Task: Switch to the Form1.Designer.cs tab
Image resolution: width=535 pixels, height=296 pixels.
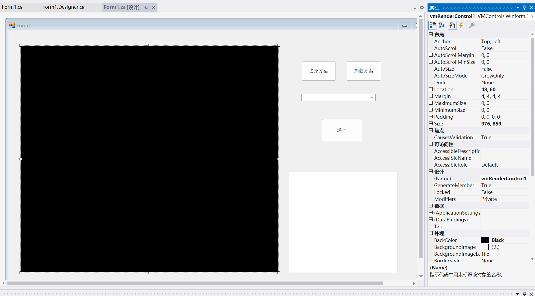Action: 63,7
